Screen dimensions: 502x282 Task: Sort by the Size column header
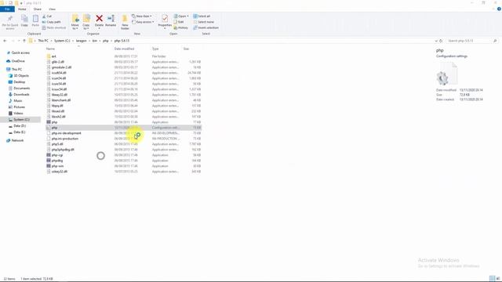(186, 49)
